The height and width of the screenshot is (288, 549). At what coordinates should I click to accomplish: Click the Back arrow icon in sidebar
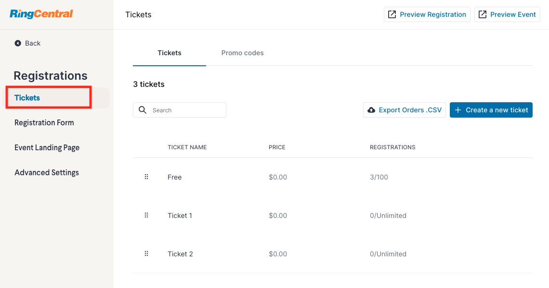[18, 43]
